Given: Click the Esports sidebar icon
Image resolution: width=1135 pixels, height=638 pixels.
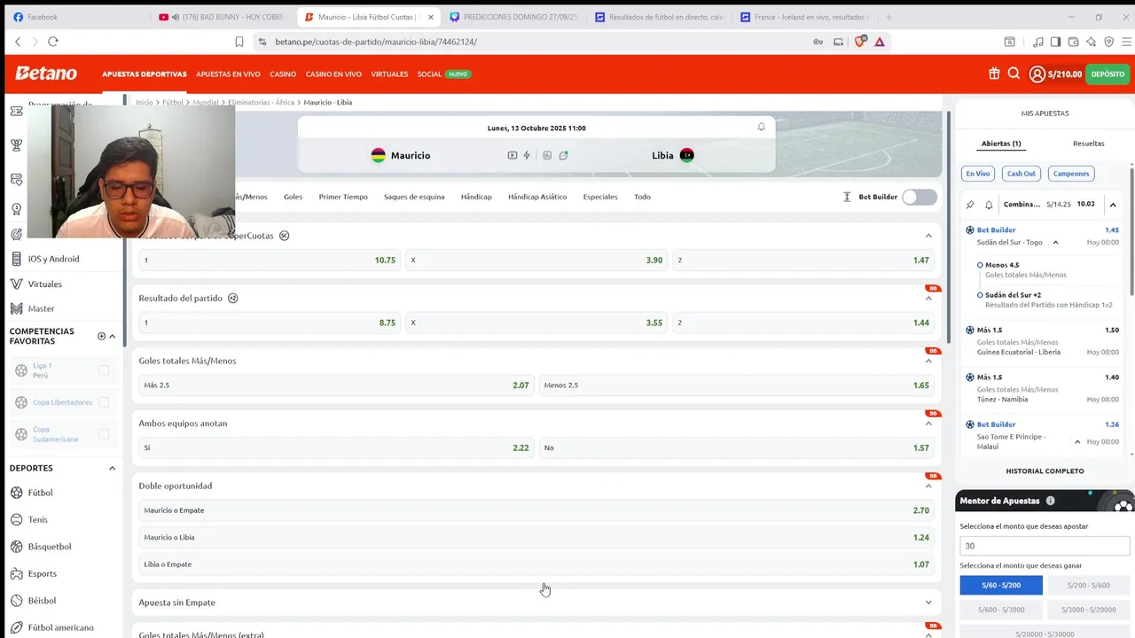Looking at the screenshot, I should click(x=16, y=573).
